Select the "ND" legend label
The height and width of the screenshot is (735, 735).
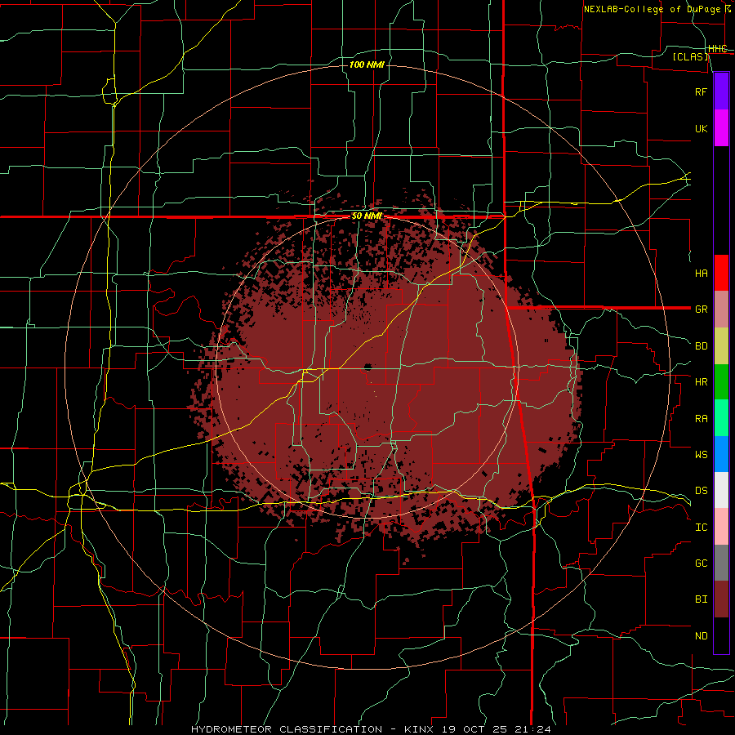click(701, 636)
